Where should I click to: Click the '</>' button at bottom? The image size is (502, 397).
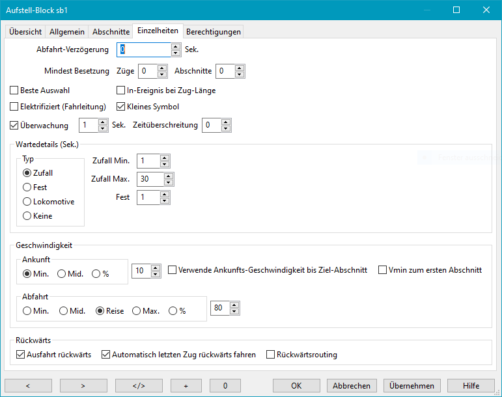point(139,385)
